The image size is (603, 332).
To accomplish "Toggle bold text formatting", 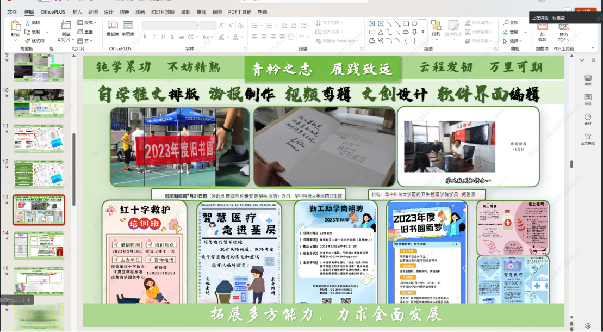I will tap(146, 36).
